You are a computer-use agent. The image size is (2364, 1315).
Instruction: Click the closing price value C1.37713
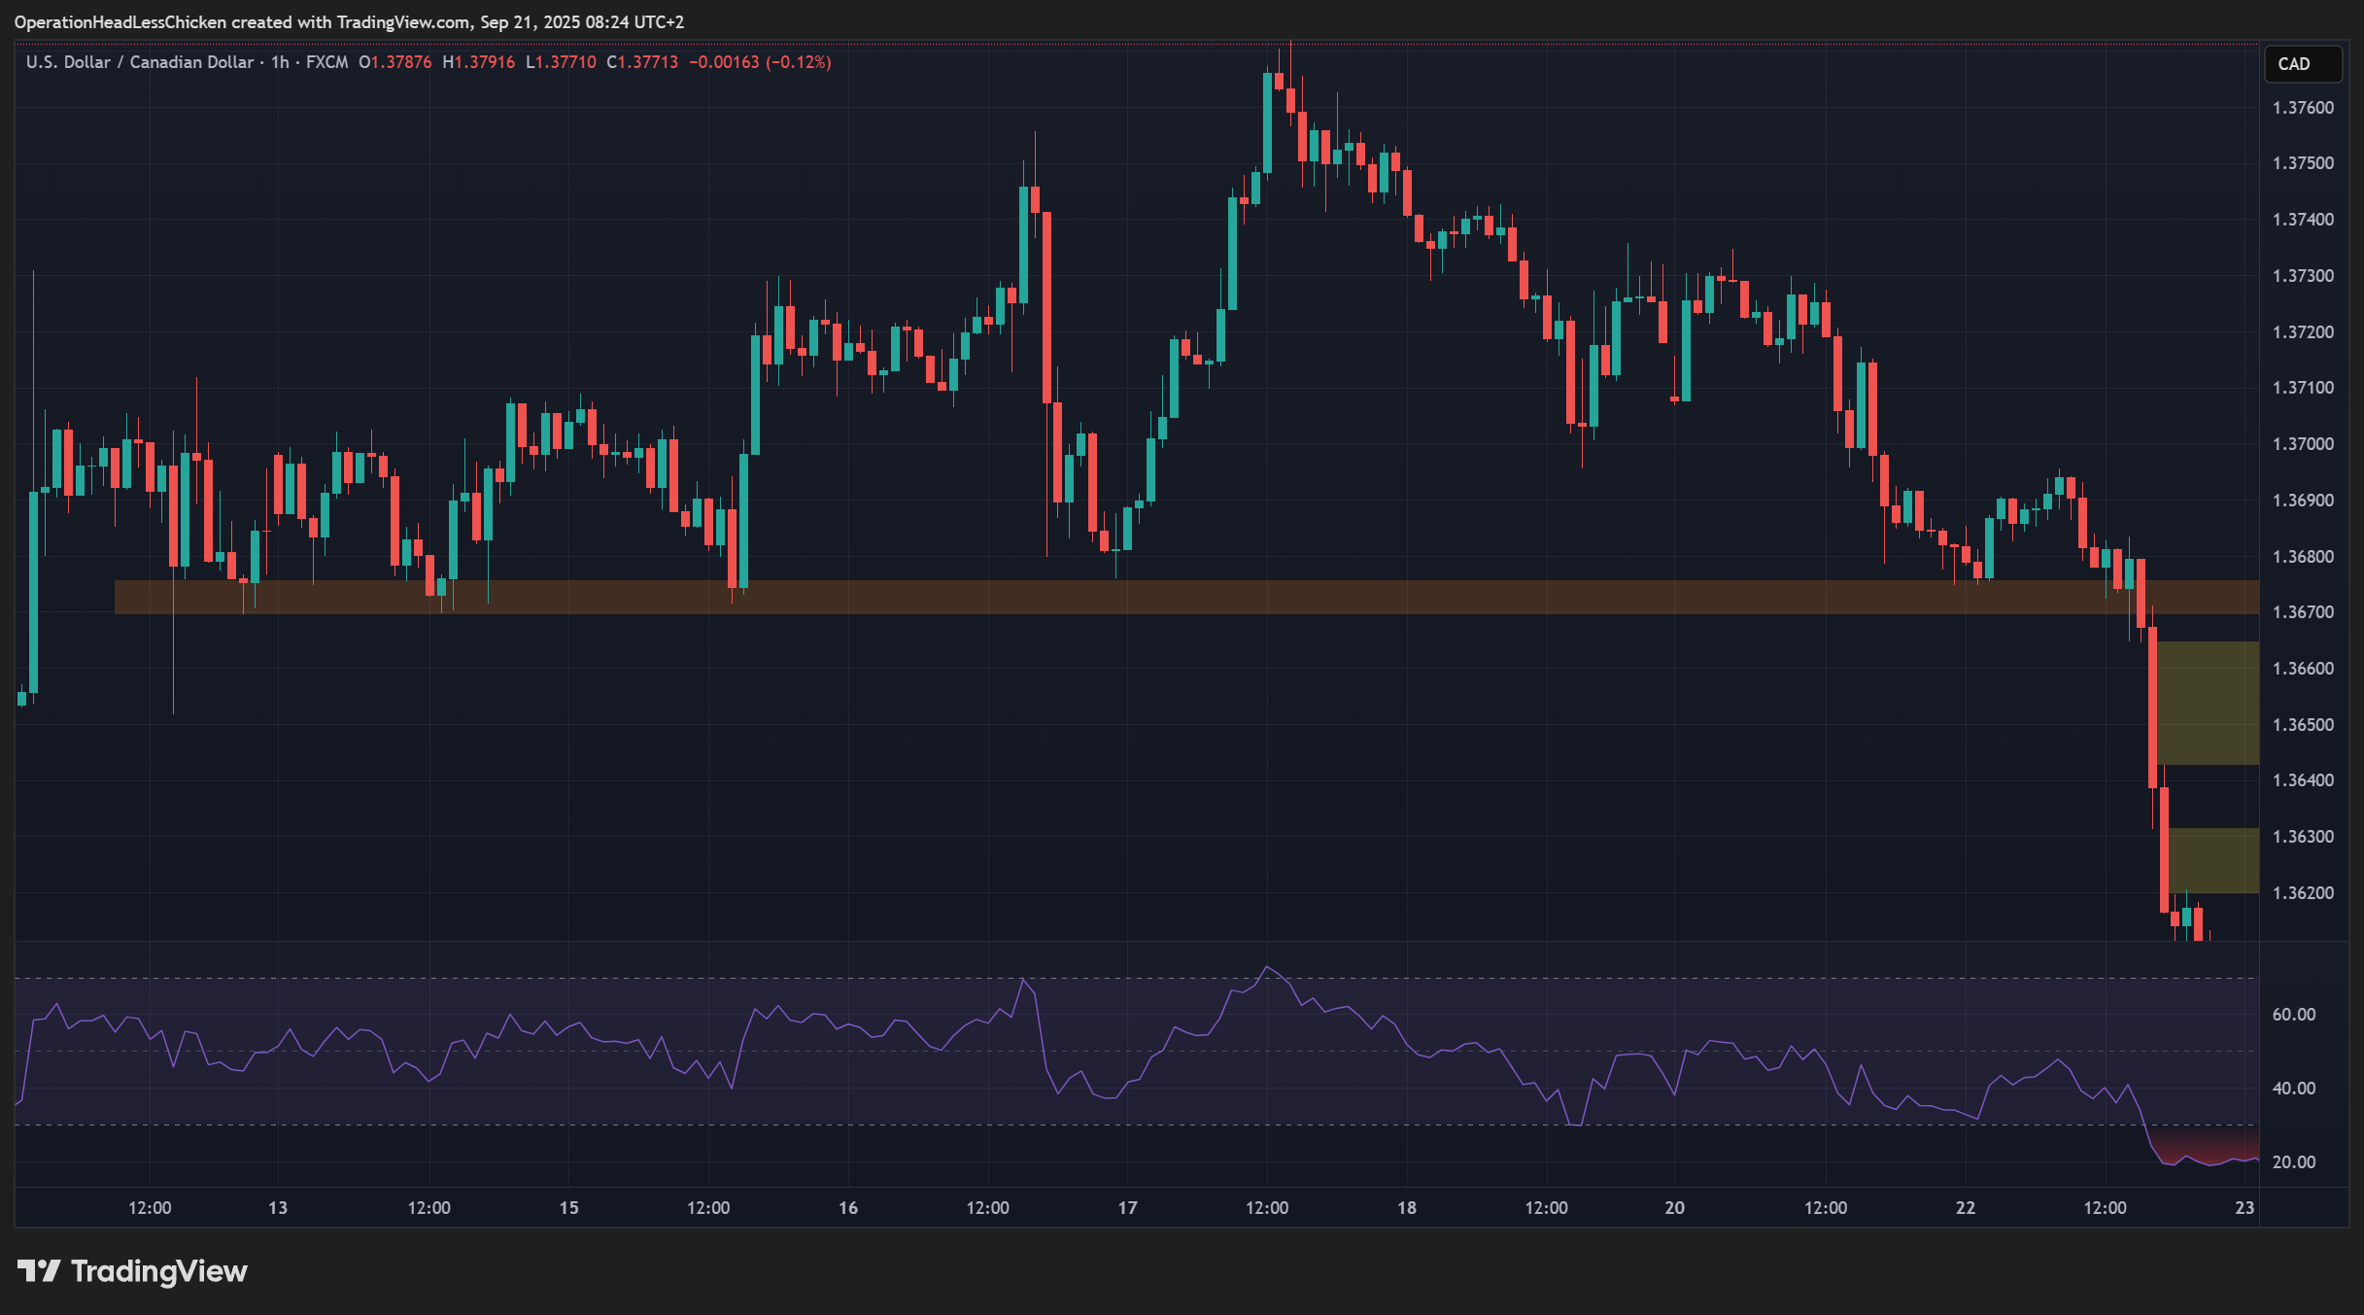coord(642,62)
